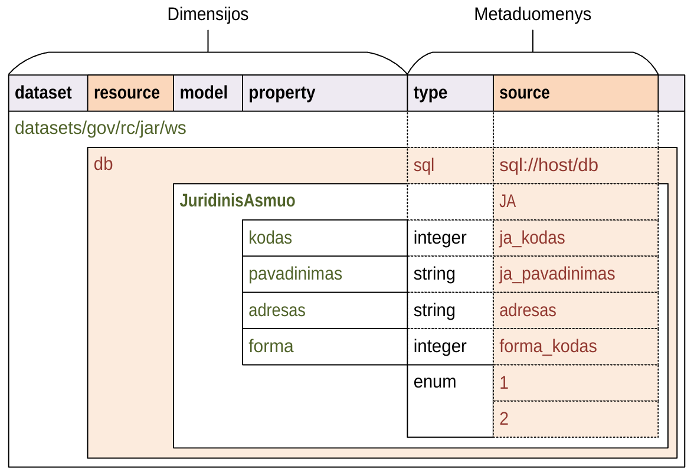694x476 pixels.
Task: Click the ja_pavadinimas source cell
Action: 557,274
